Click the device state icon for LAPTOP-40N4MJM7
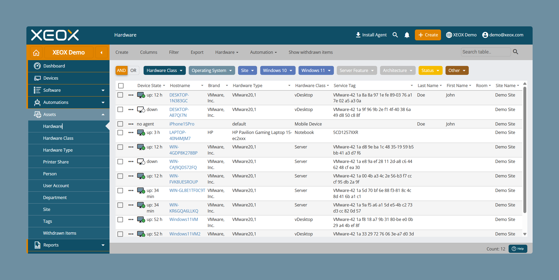The width and height of the screenshot is (559, 280). 141,132
